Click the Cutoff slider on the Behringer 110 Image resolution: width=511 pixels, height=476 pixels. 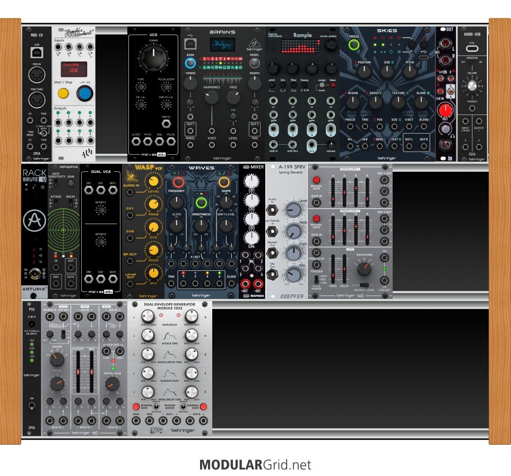pos(78,372)
